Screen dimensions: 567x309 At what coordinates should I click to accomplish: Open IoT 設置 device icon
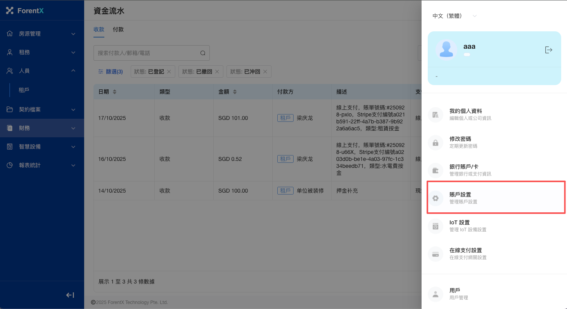pos(436,226)
